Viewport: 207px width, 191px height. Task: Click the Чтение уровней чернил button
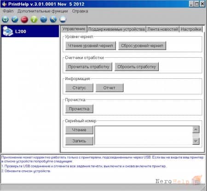[91, 46]
